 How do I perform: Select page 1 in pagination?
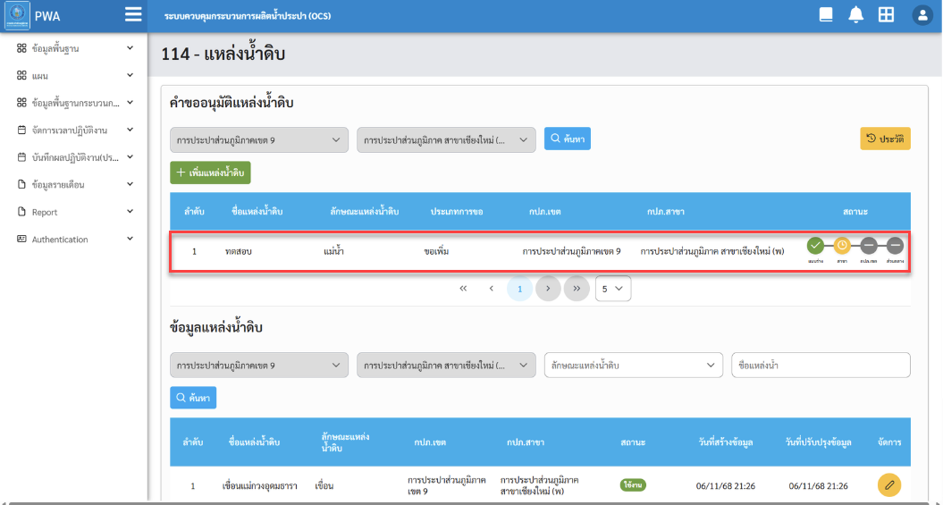tap(519, 289)
